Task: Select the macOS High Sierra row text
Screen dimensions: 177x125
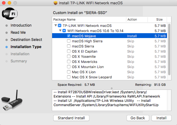Action: point(87,41)
